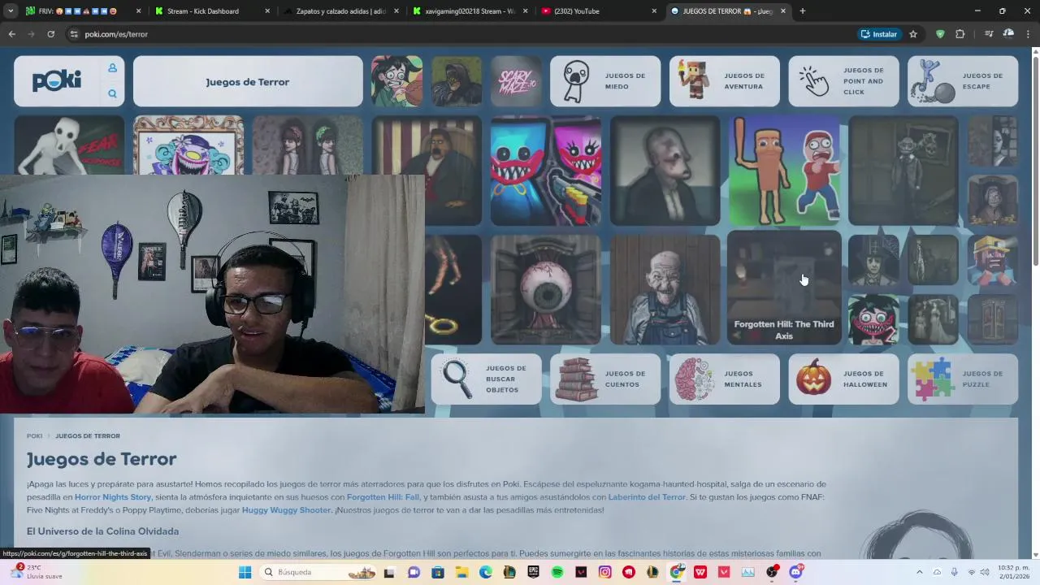
Task: Open the Chrome three-dot menu
Action: (x=1028, y=34)
